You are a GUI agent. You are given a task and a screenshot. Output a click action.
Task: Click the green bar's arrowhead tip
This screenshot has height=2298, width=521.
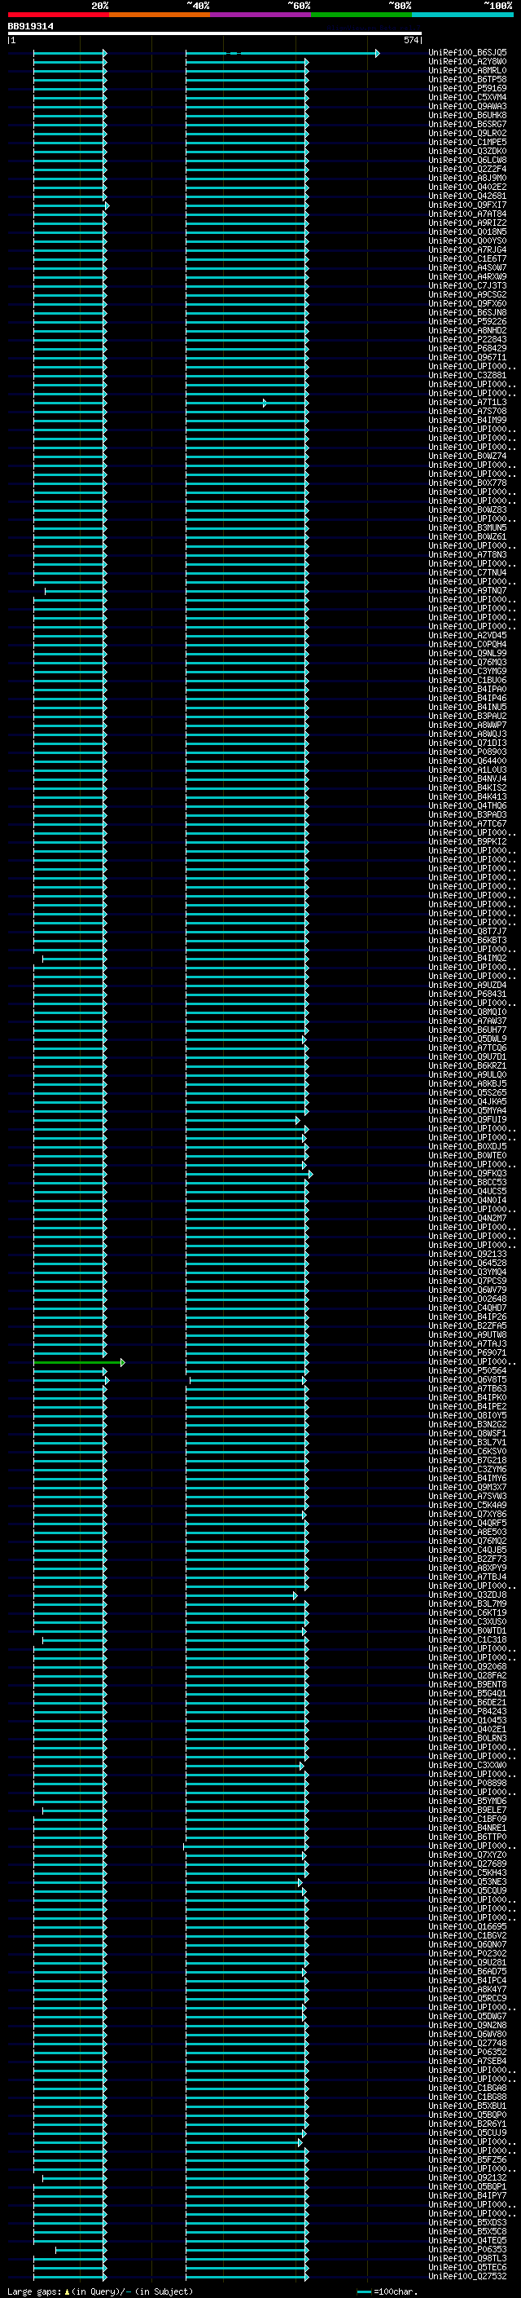tap(123, 1362)
